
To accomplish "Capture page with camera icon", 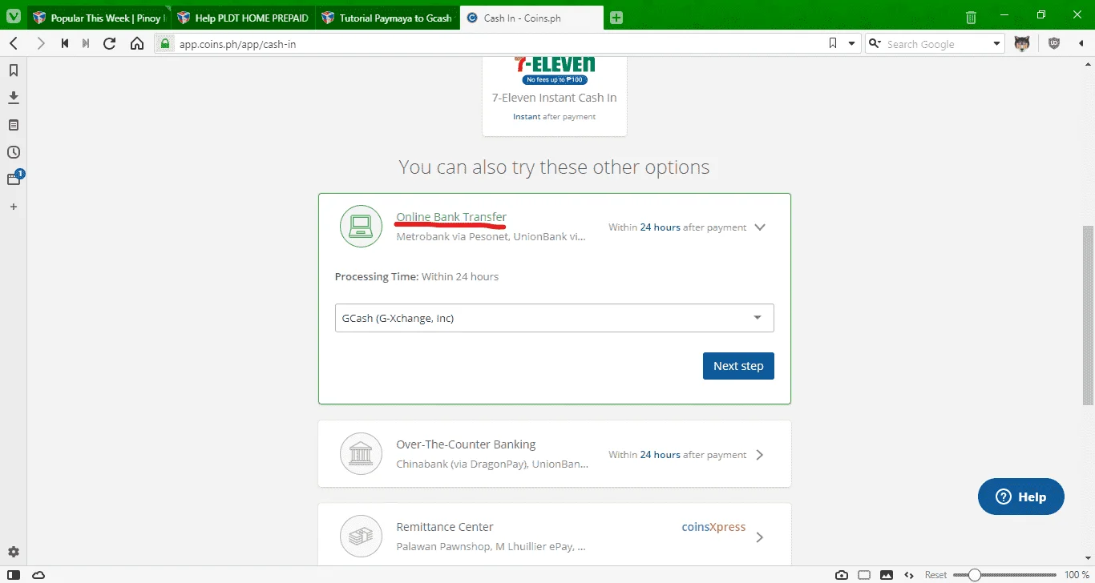I will point(842,575).
